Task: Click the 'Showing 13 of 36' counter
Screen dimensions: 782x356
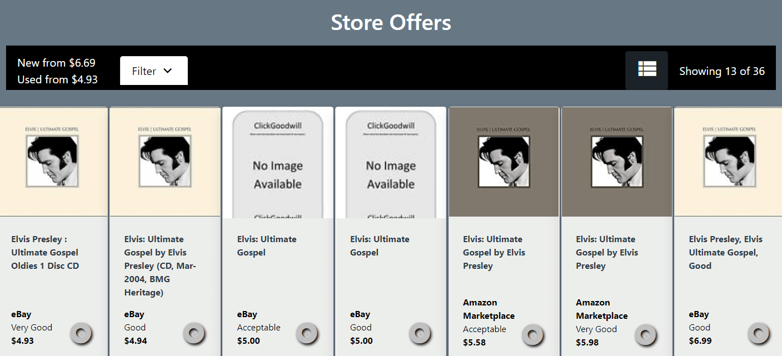Action: click(721, 71)
